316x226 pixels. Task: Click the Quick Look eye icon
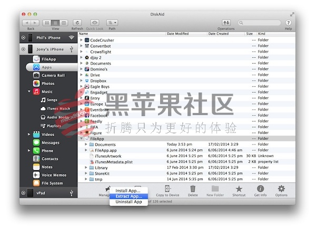tap(94, 23)
